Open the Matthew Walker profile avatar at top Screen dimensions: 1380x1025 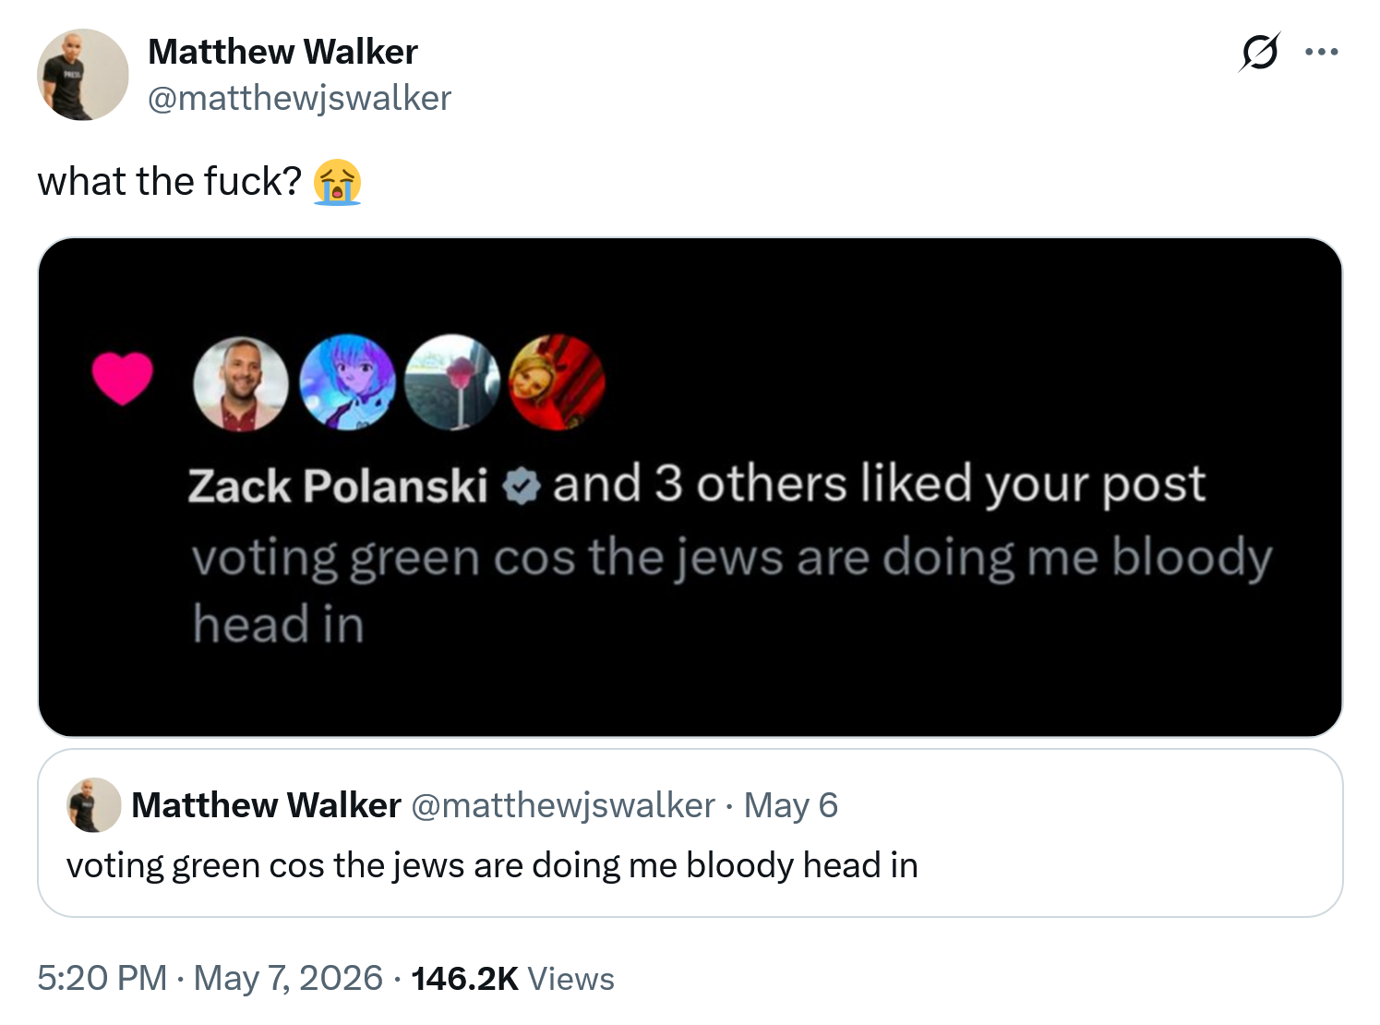click(x=83, y=75)
